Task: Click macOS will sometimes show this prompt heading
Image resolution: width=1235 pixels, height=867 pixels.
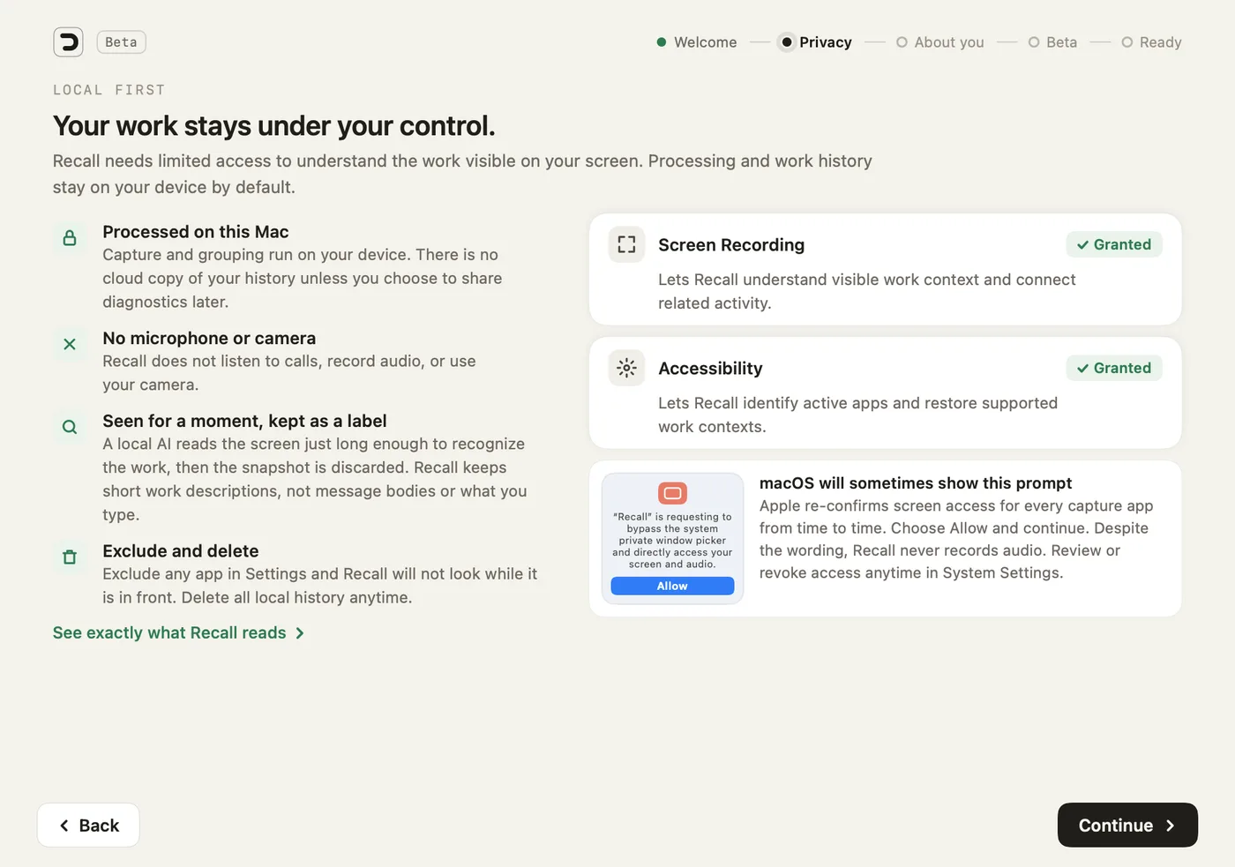Action: click(x=916, y=483)
